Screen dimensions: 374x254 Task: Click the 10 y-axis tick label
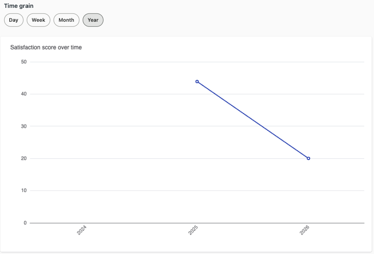click(24, 191)
